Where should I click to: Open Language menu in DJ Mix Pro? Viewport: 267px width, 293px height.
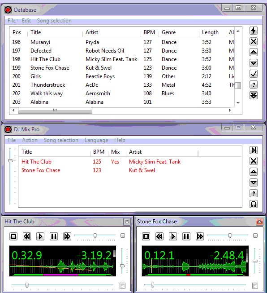pyautogui.click(x=96, y=140)
